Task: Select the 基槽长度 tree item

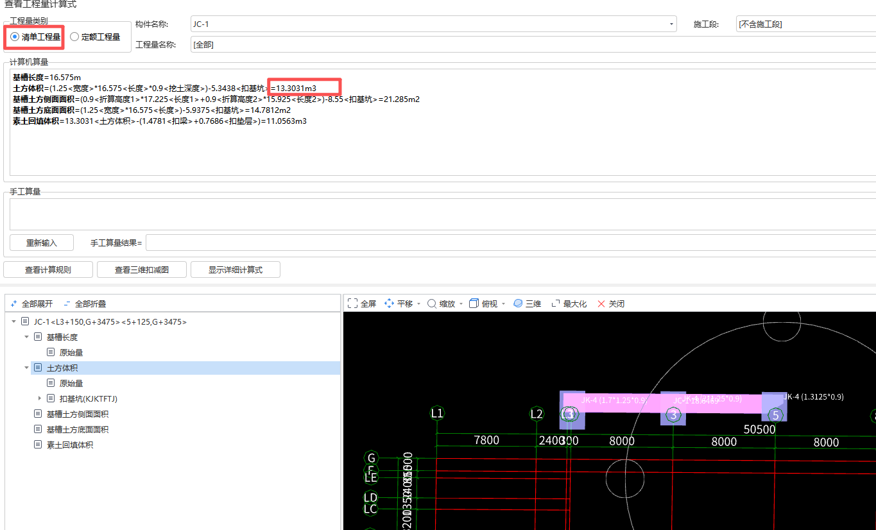Action: (x=62, y=337)
